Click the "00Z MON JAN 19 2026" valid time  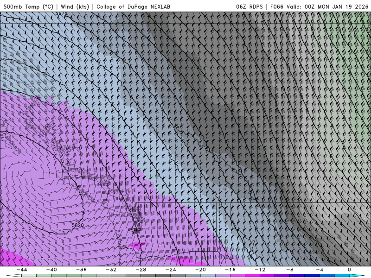click(336, 6)
